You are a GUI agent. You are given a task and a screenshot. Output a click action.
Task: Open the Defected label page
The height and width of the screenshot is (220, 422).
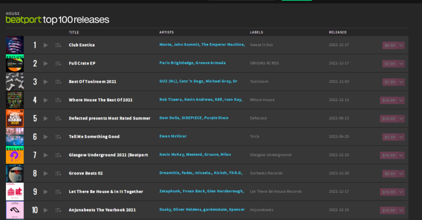(x=258, y=118)
